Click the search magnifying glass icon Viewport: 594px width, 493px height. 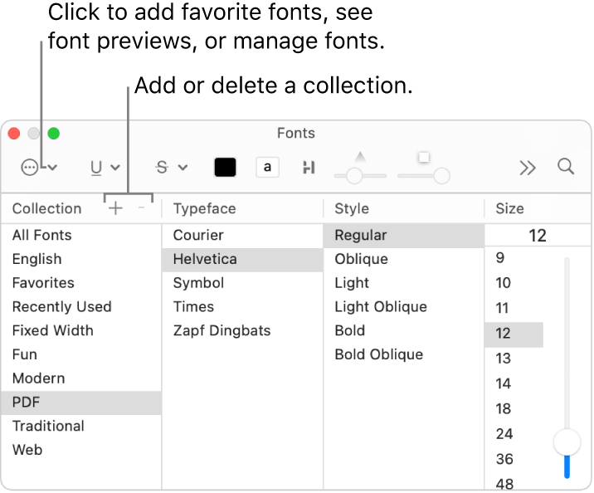pos(566,167)
